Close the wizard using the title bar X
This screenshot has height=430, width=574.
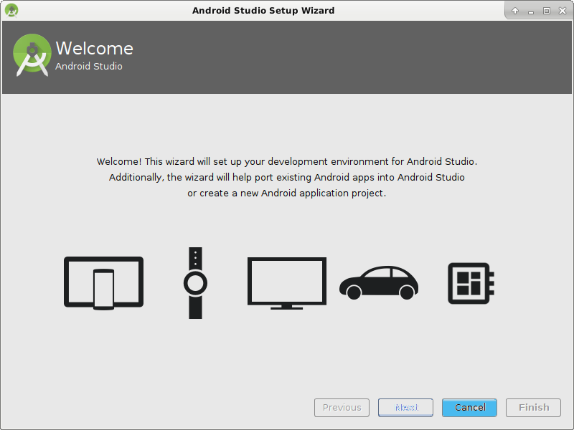[x=562, y=10]
